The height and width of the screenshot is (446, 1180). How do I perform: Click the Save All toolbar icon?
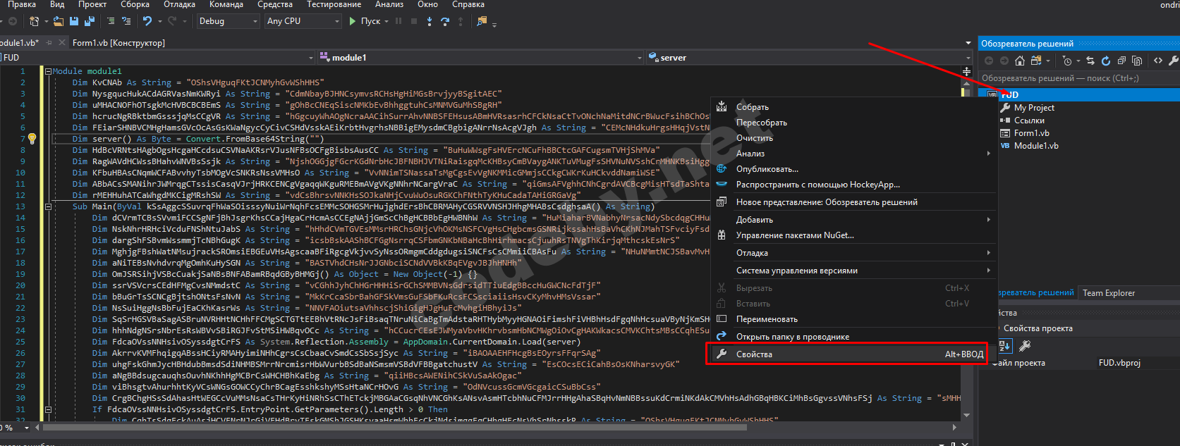point(90,21)
